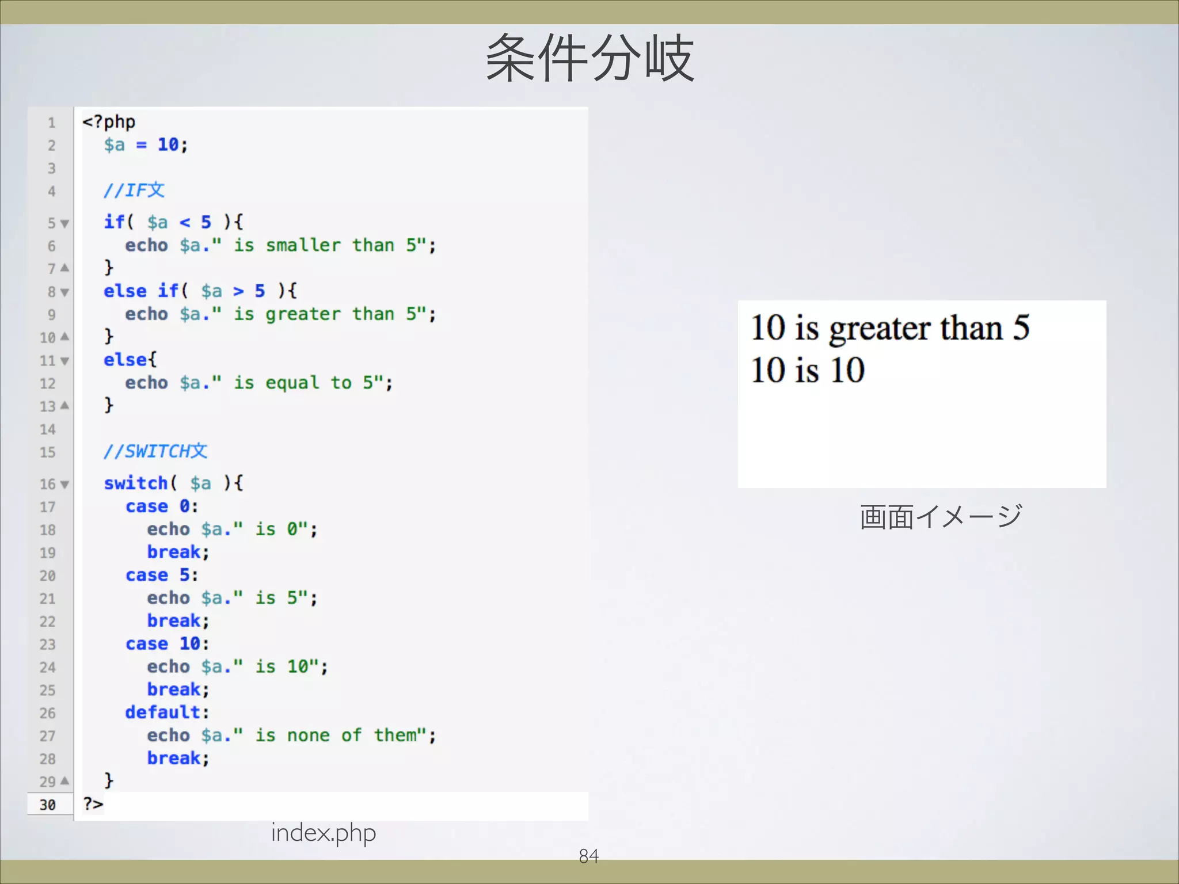Click the slide title 条件分岐
The width and height of the screenshot is (1179, 884).
pos(590,58)
